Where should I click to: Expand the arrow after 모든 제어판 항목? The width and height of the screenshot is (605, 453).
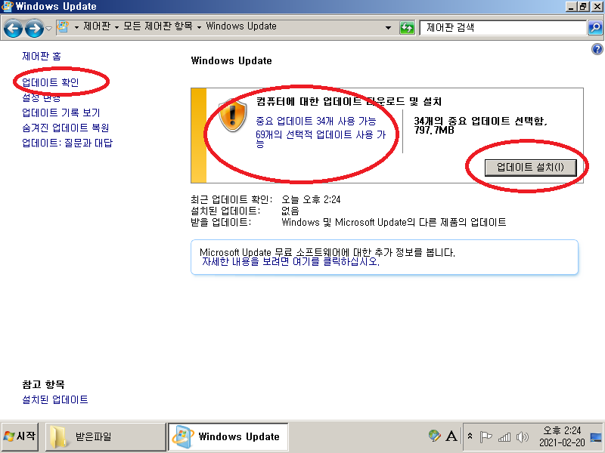point(199,27)
